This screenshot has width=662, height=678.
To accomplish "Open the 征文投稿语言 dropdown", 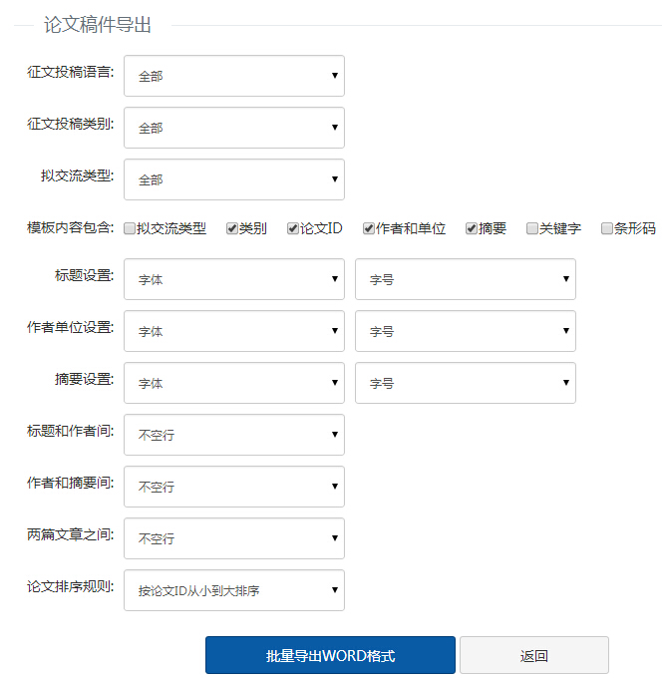I will 234,76.
